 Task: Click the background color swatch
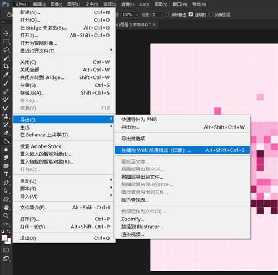pos(8,242)
